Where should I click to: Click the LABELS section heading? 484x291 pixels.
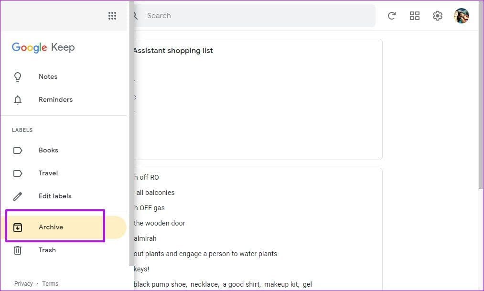click(22, 130)
